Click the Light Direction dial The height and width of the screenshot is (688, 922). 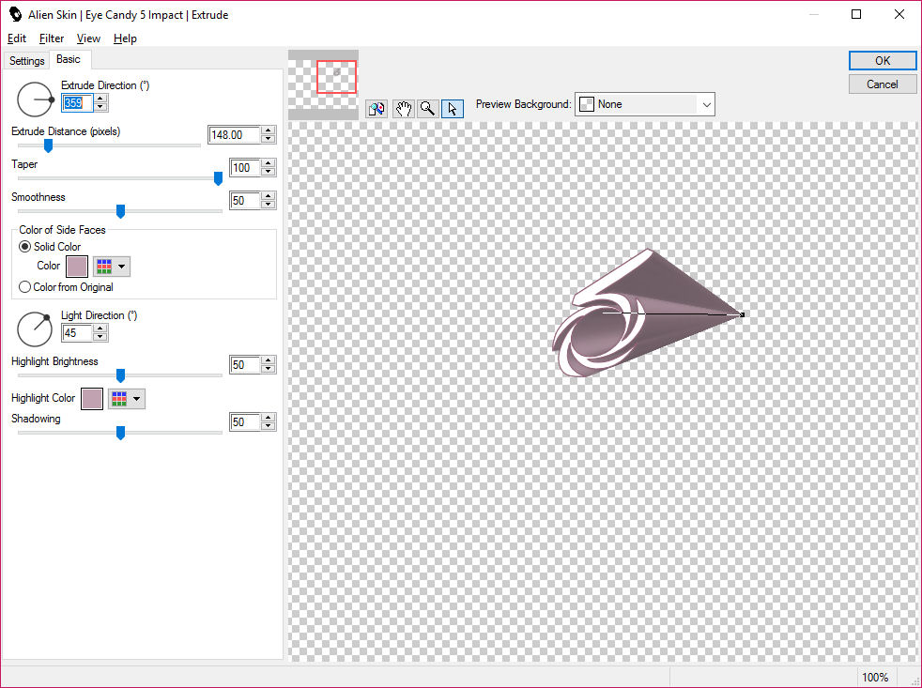point(35,329)
